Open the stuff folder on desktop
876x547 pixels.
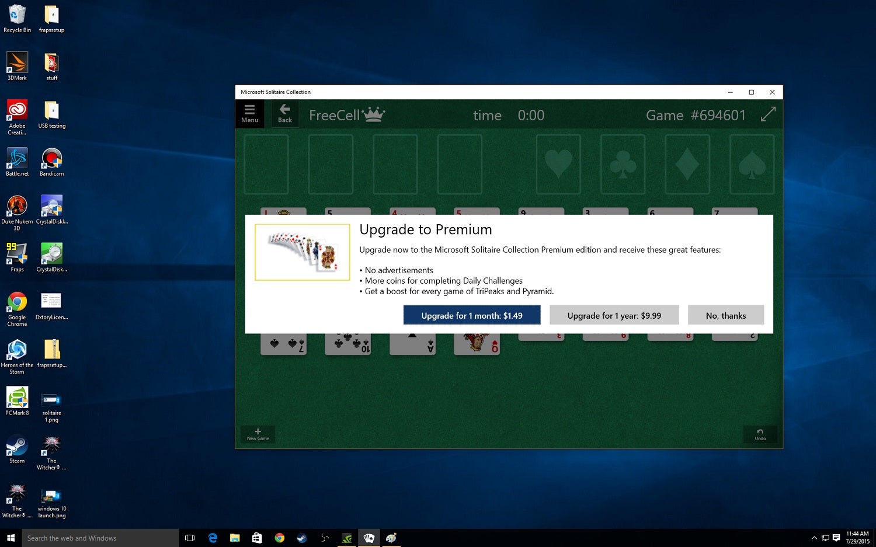click(51, 66)
